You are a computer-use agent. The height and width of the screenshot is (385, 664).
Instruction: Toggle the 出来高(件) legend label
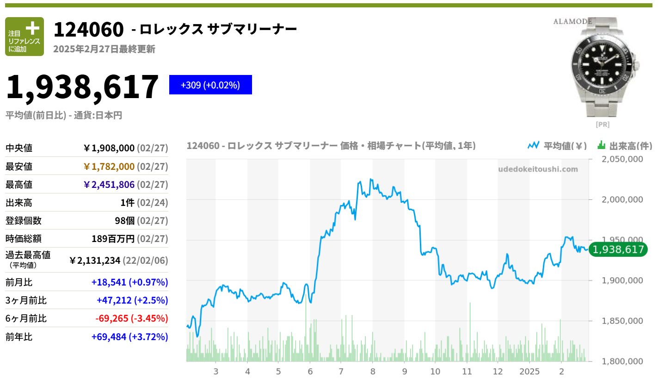[630, 146]
